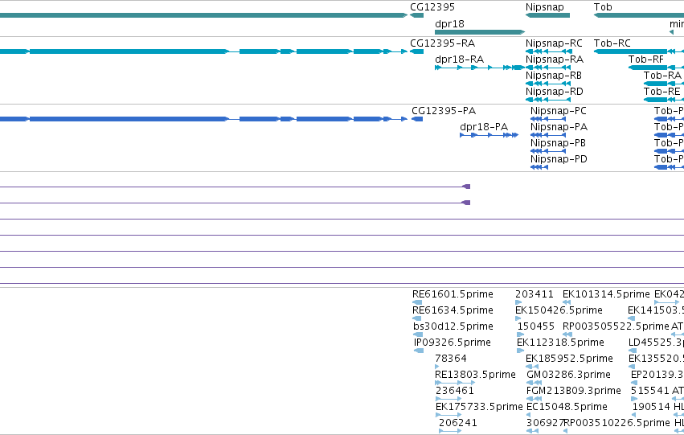Image resolution: width=684 pixels, height=435 pixels.
Task: Click the 306927 feature label
Action: point(545,423)
